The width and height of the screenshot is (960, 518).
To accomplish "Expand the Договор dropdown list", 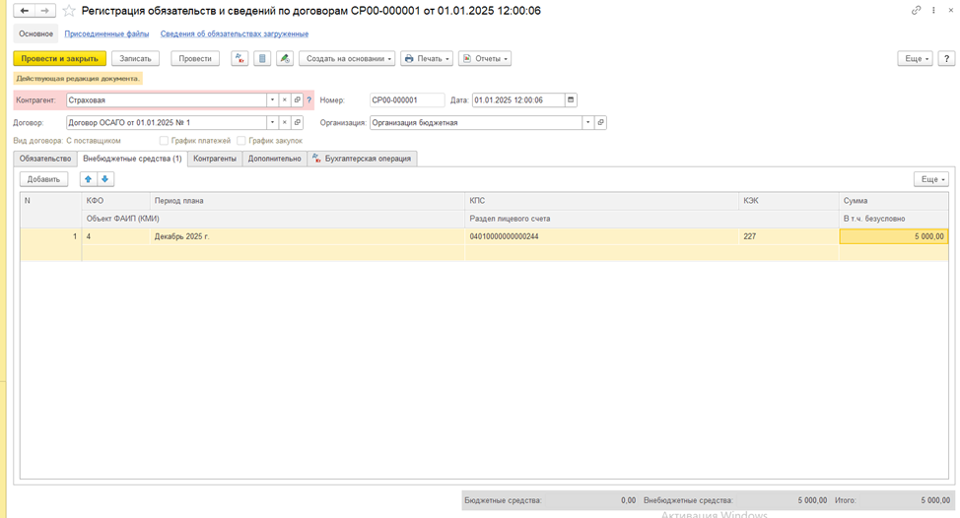I will tap(272, 122).
